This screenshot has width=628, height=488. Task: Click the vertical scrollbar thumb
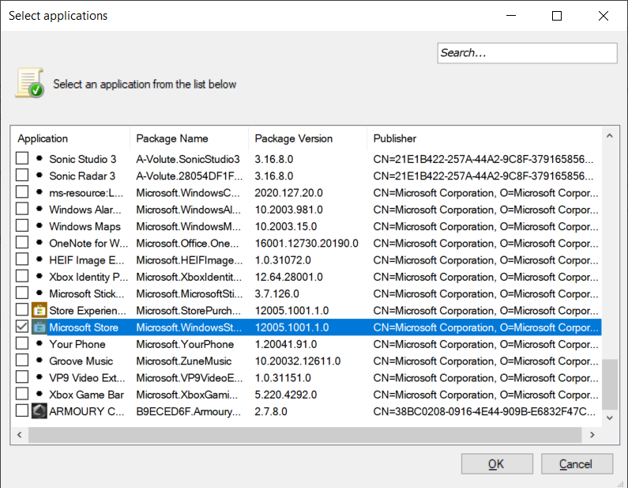click(x=610, y=384)
